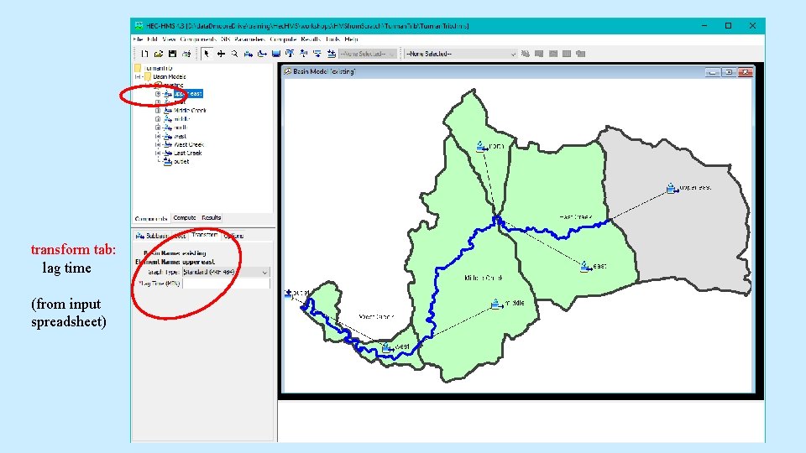Open the Transform editor tab
The width and height of the screenshot is (806, 453).
pos(205,235)
